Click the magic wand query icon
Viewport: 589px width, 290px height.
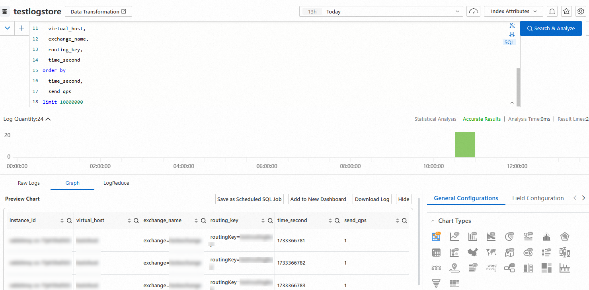[512, 26]
